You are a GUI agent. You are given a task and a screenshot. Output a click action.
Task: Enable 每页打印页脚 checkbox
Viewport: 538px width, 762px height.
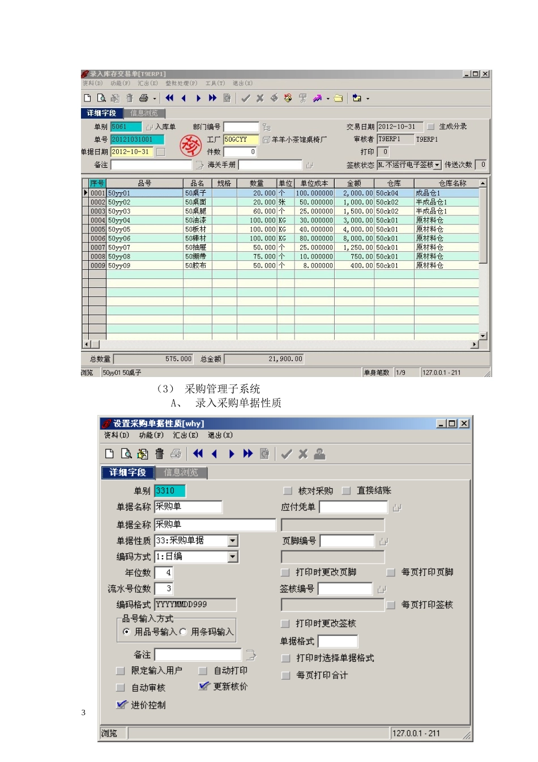391,573
